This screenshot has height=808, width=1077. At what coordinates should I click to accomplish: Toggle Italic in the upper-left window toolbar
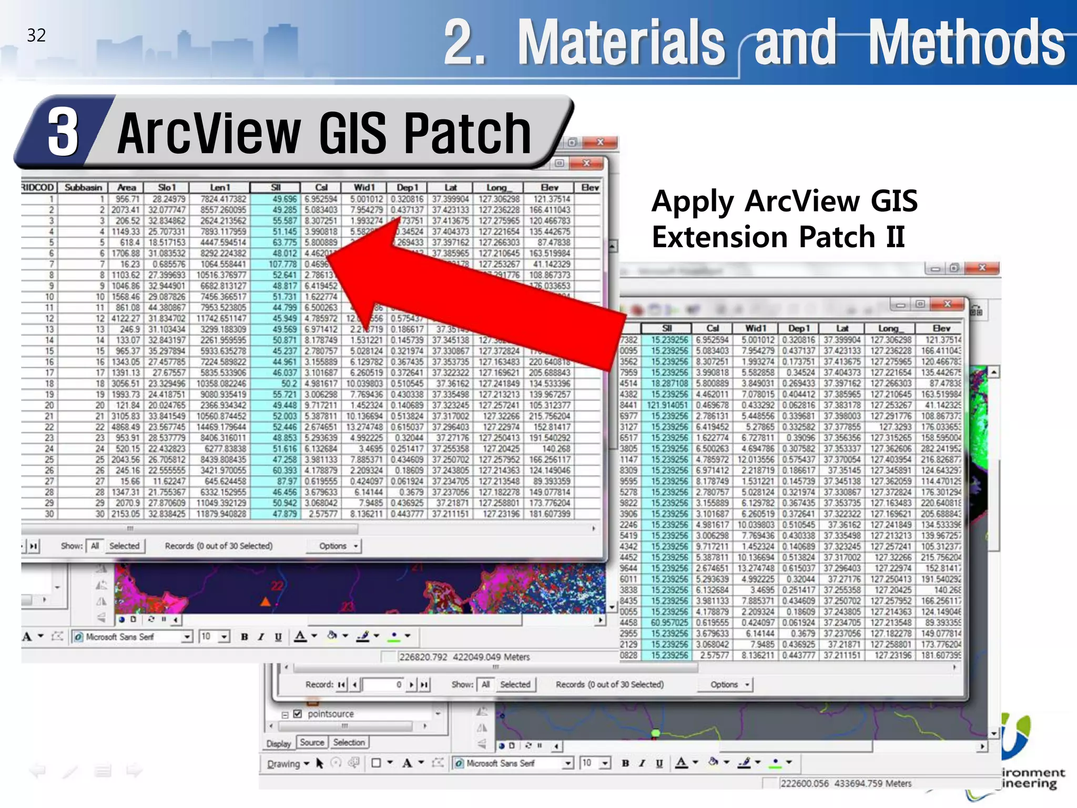point(261,637)
